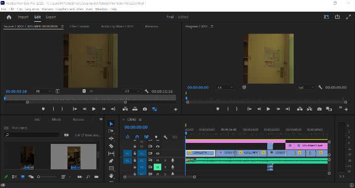Open Timeline Display Settings wrench

(165, 137)
